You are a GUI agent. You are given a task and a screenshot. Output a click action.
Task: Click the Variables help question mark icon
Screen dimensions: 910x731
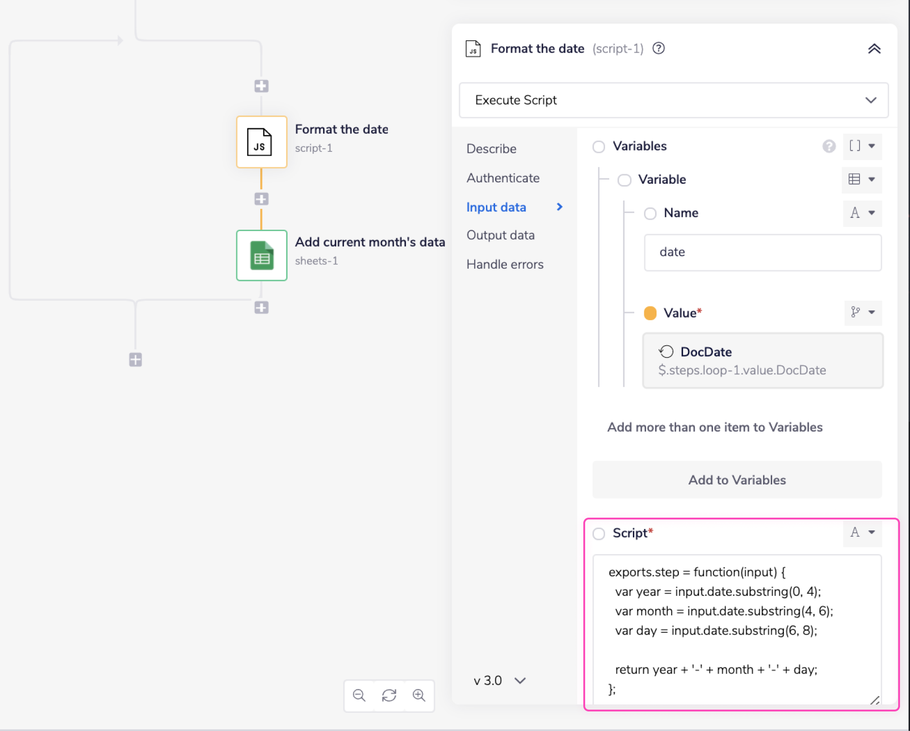(x=829, y=146)
